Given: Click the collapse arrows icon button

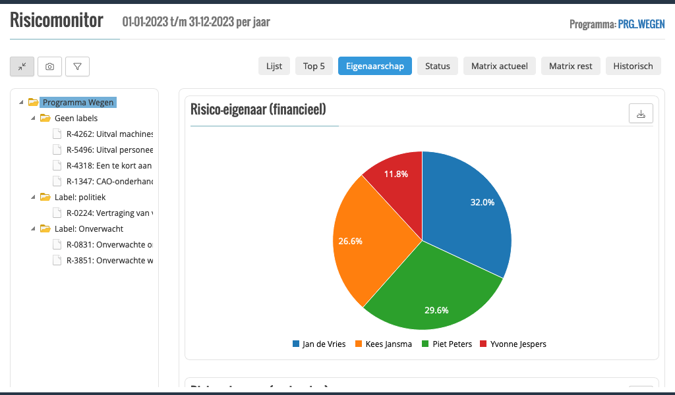Looking at the screenshot, I should pos(22,66).
